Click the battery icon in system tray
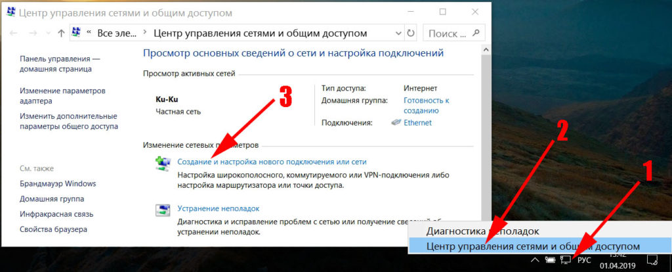672x272 pixels. pyautogui.click(x=550, y=260)
